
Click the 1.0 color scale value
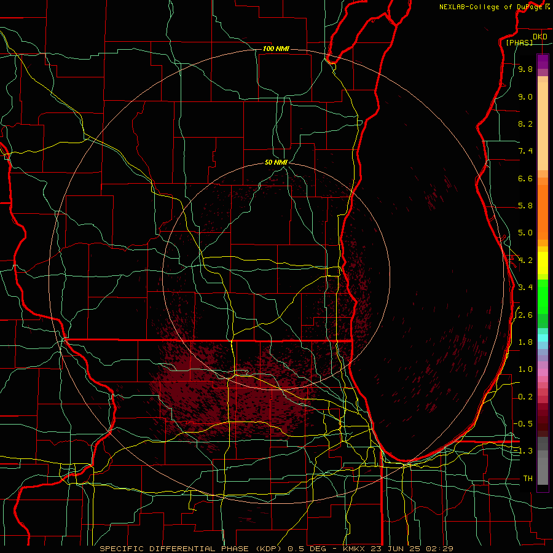tap(525, 370)
